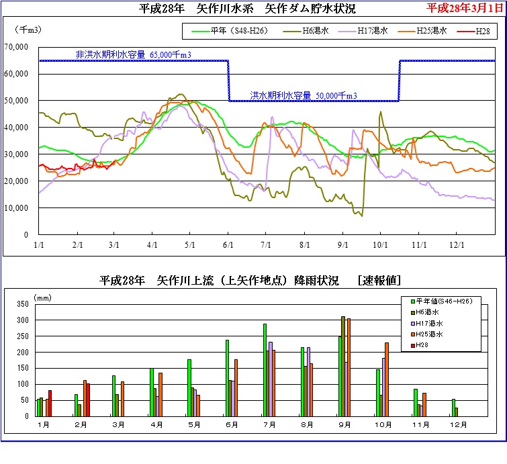Click the olive H6 bar for September
Screen dimensions: 507x464
coord(343,367)
